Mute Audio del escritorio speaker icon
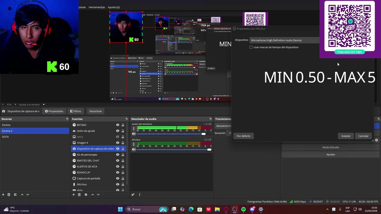Viewport: 381px width, 214px height. pos(134,134)
